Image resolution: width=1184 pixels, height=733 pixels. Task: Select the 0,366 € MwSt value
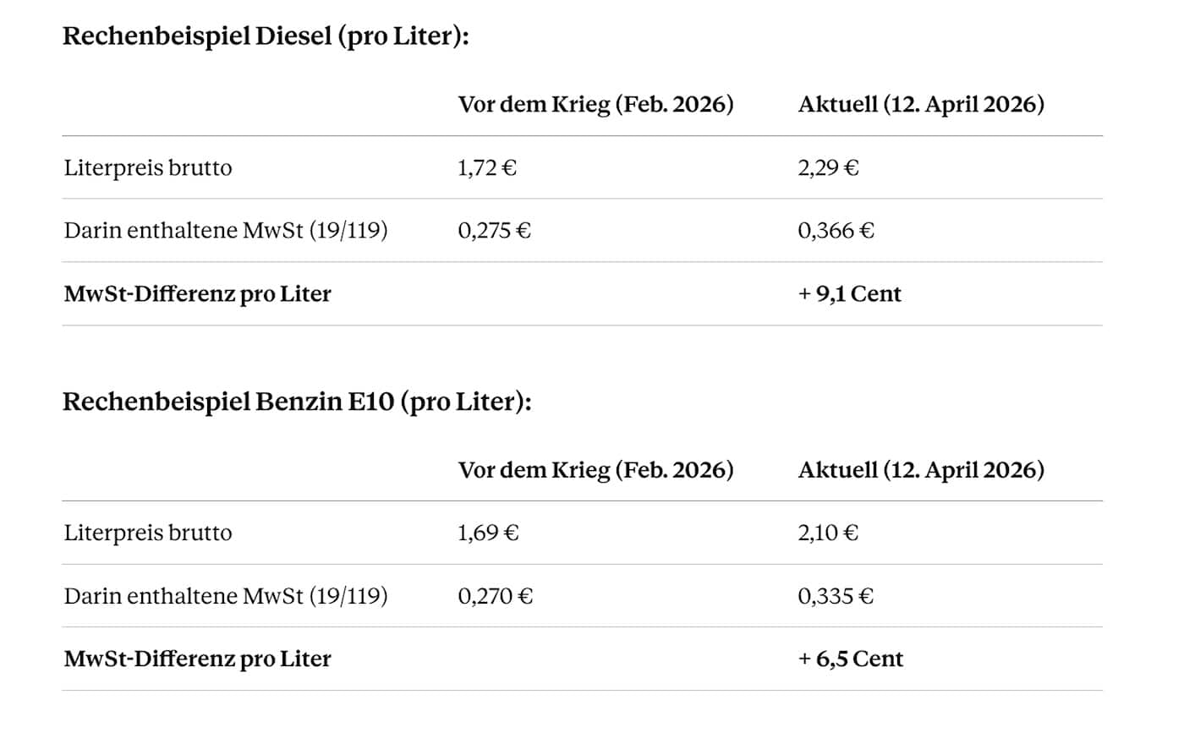(x=836, y=230)
